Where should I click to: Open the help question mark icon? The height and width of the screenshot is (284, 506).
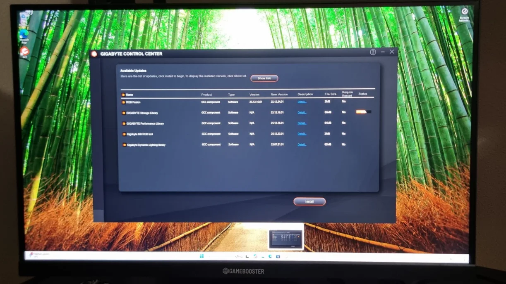tap(373, 52)
